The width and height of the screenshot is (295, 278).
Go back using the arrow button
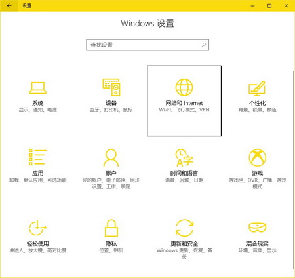[x=9, y=6]
